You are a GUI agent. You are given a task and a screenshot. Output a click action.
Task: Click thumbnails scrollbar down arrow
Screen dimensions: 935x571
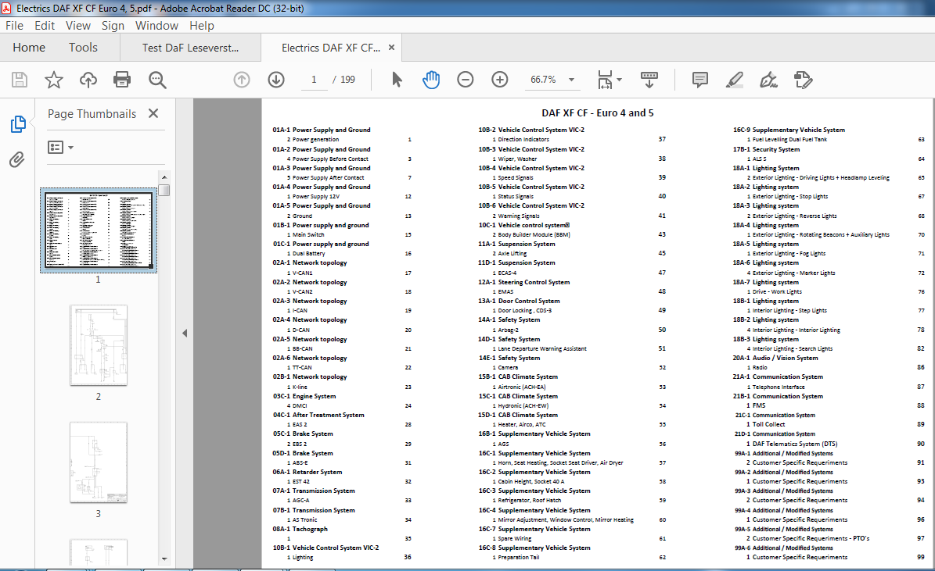pos(164,559)
